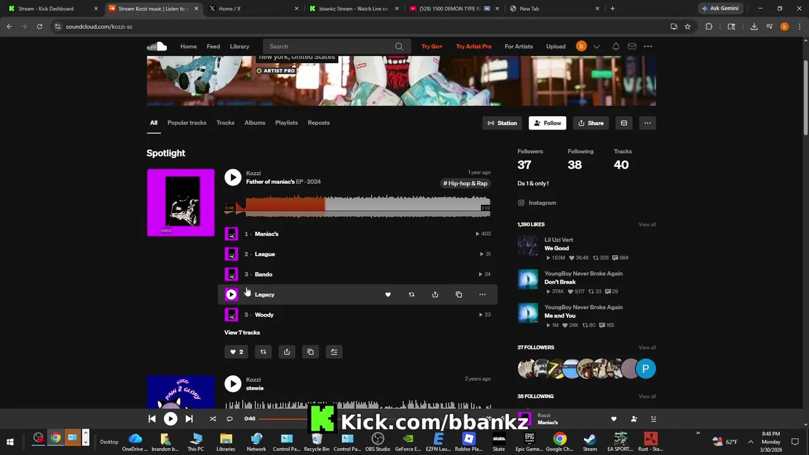Click the Upload link
This screenshot has height=455, width=809.
click(x=556, y=46)
